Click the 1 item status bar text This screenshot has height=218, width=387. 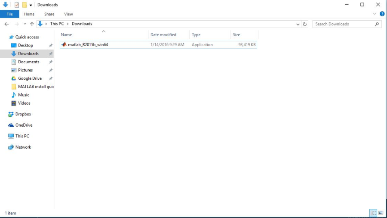(10, 213)
